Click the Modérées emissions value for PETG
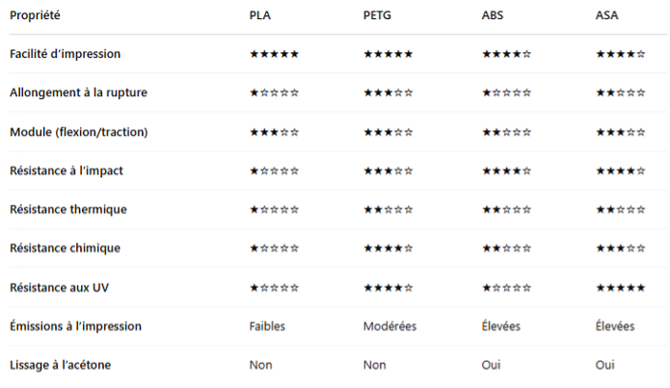Screen dimensions: 670x388 389,326
